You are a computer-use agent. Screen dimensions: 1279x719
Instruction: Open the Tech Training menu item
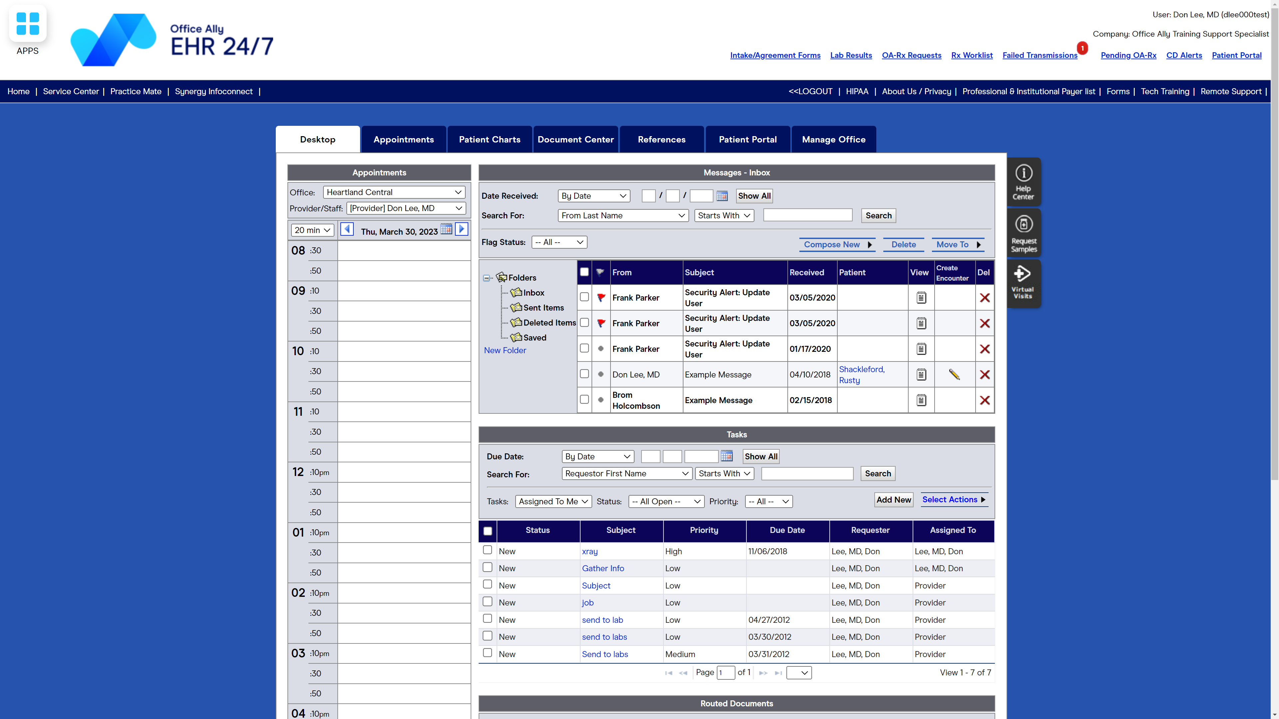click(1165, 91)
